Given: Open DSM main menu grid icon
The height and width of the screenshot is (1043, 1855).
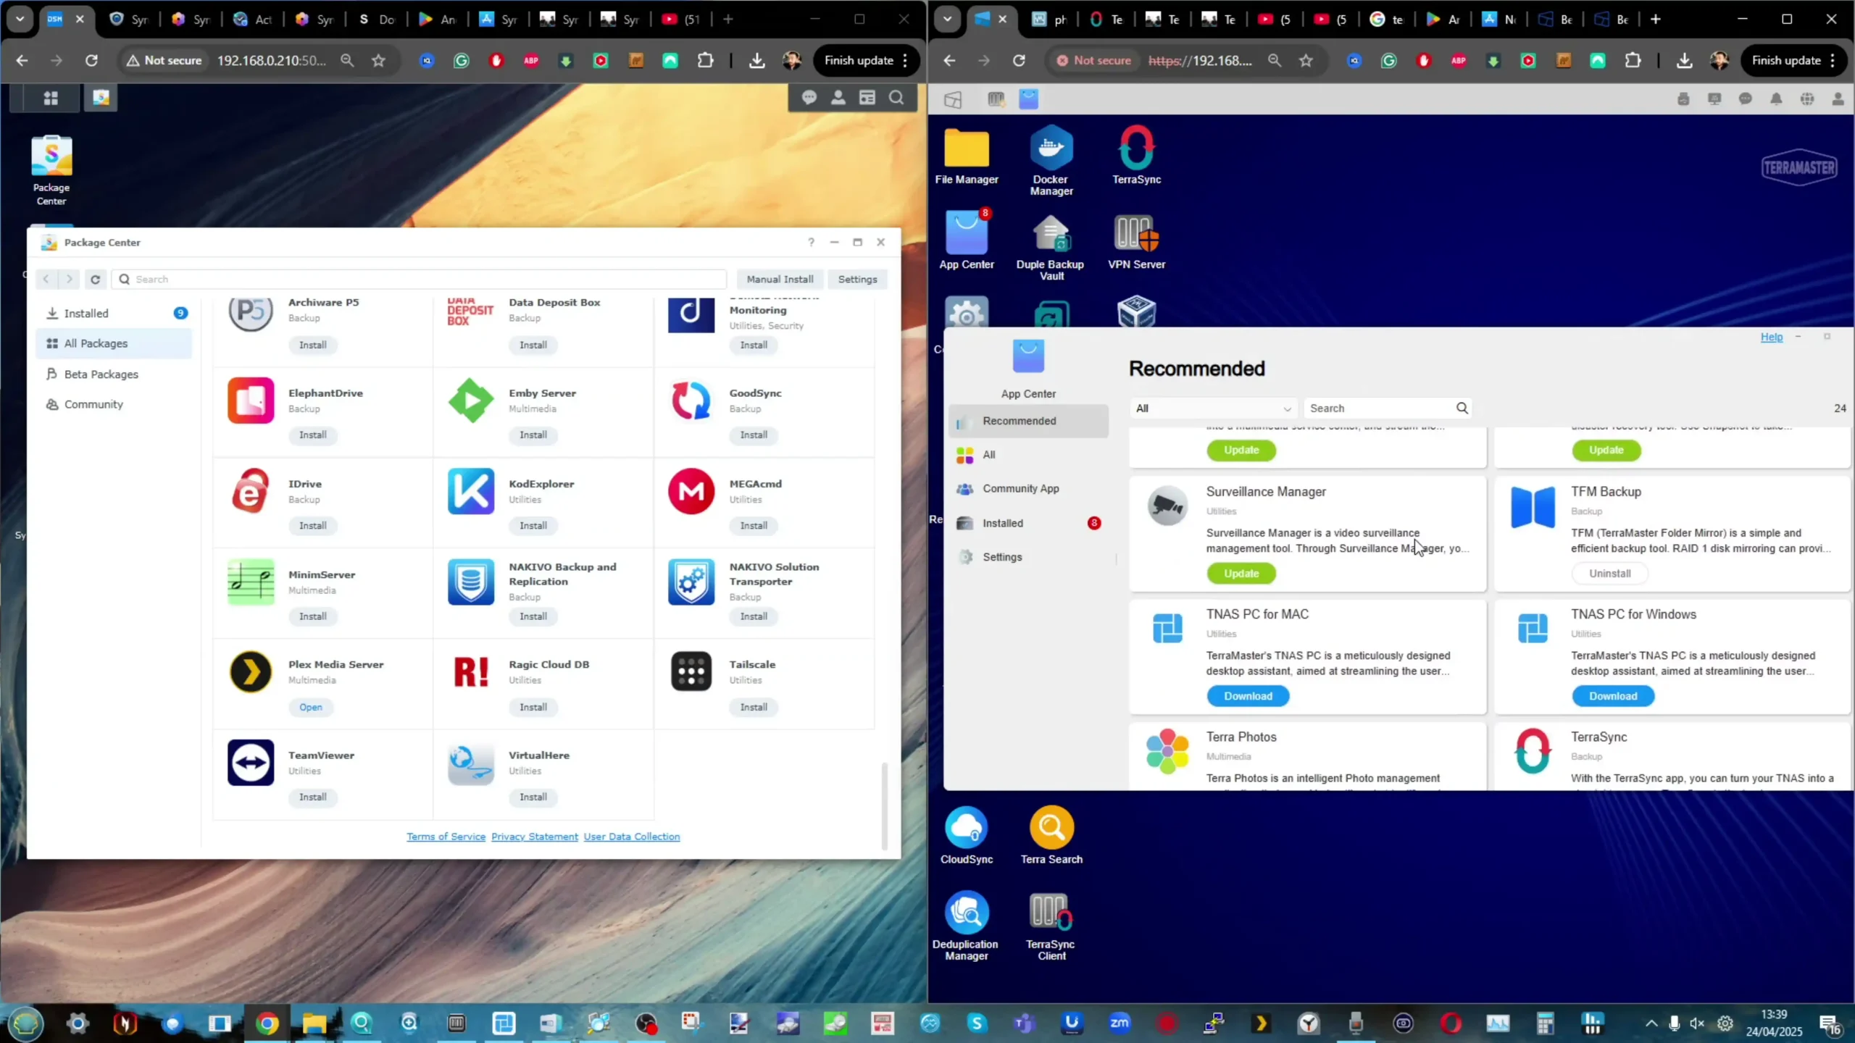Looking at the screenshot, I should (x=51, y=98).
